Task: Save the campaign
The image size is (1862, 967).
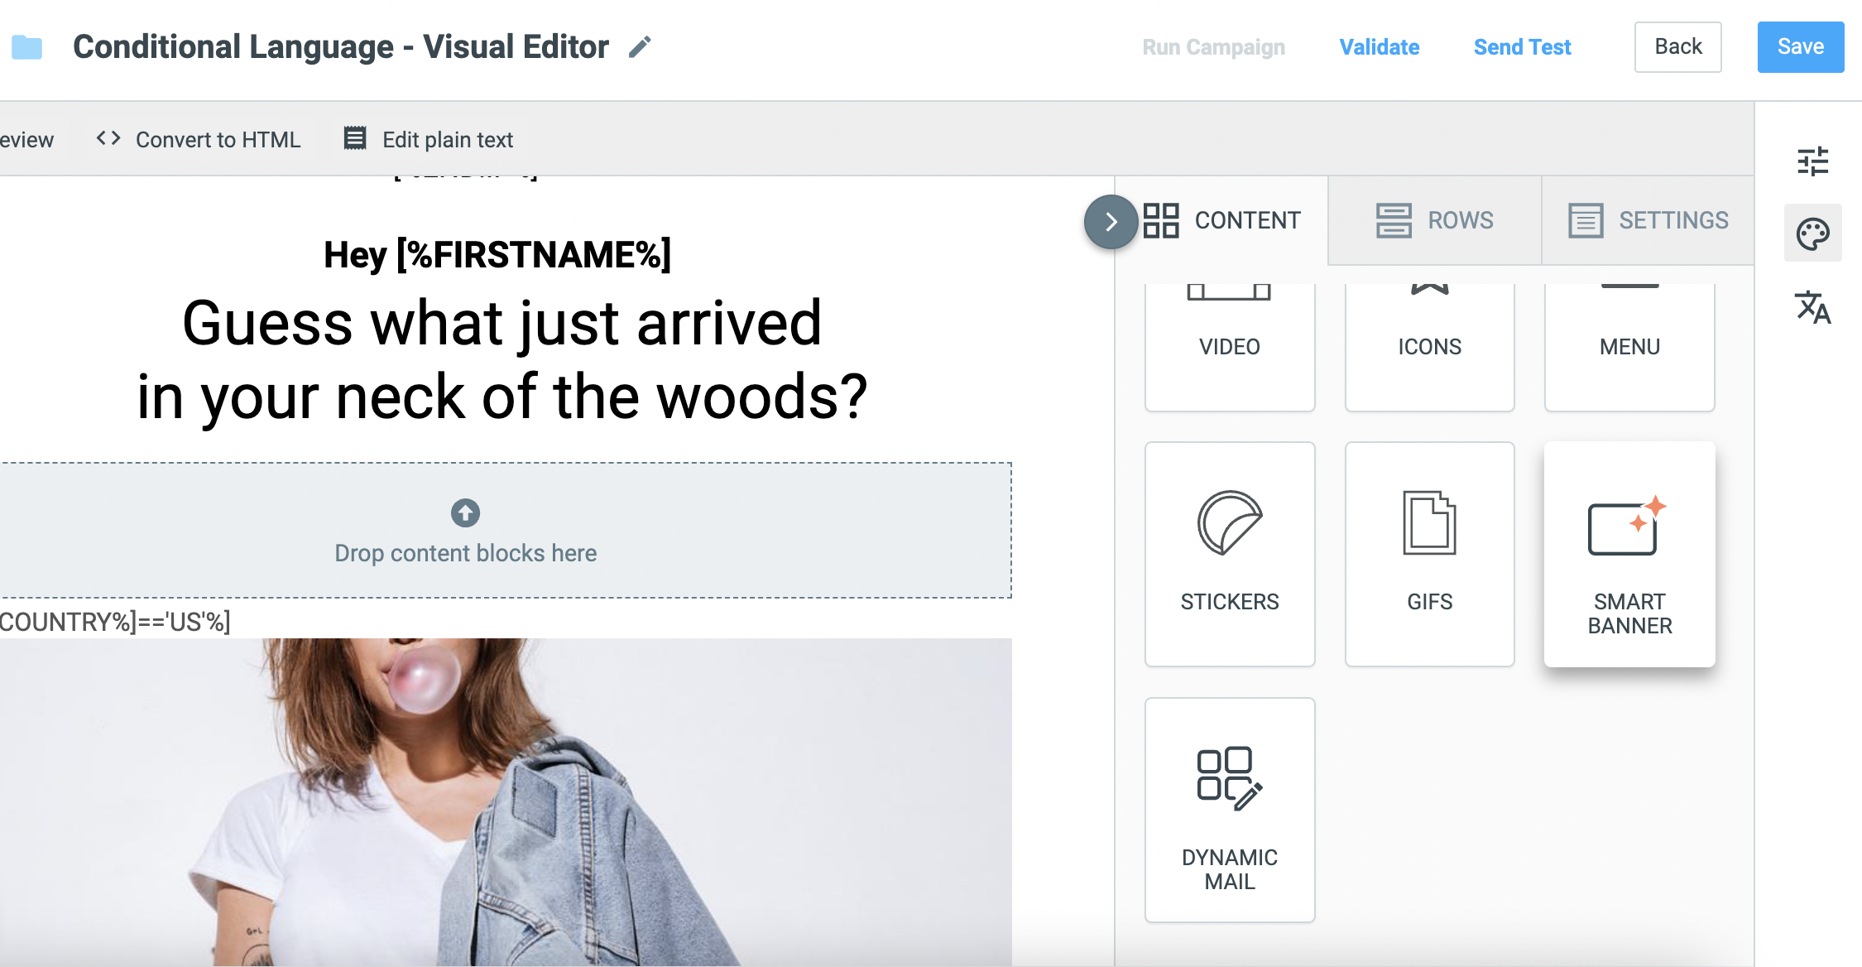Action: (x=1801, y=47)
